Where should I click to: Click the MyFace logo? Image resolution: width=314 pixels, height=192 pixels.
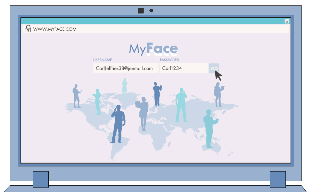pos(153,49)
